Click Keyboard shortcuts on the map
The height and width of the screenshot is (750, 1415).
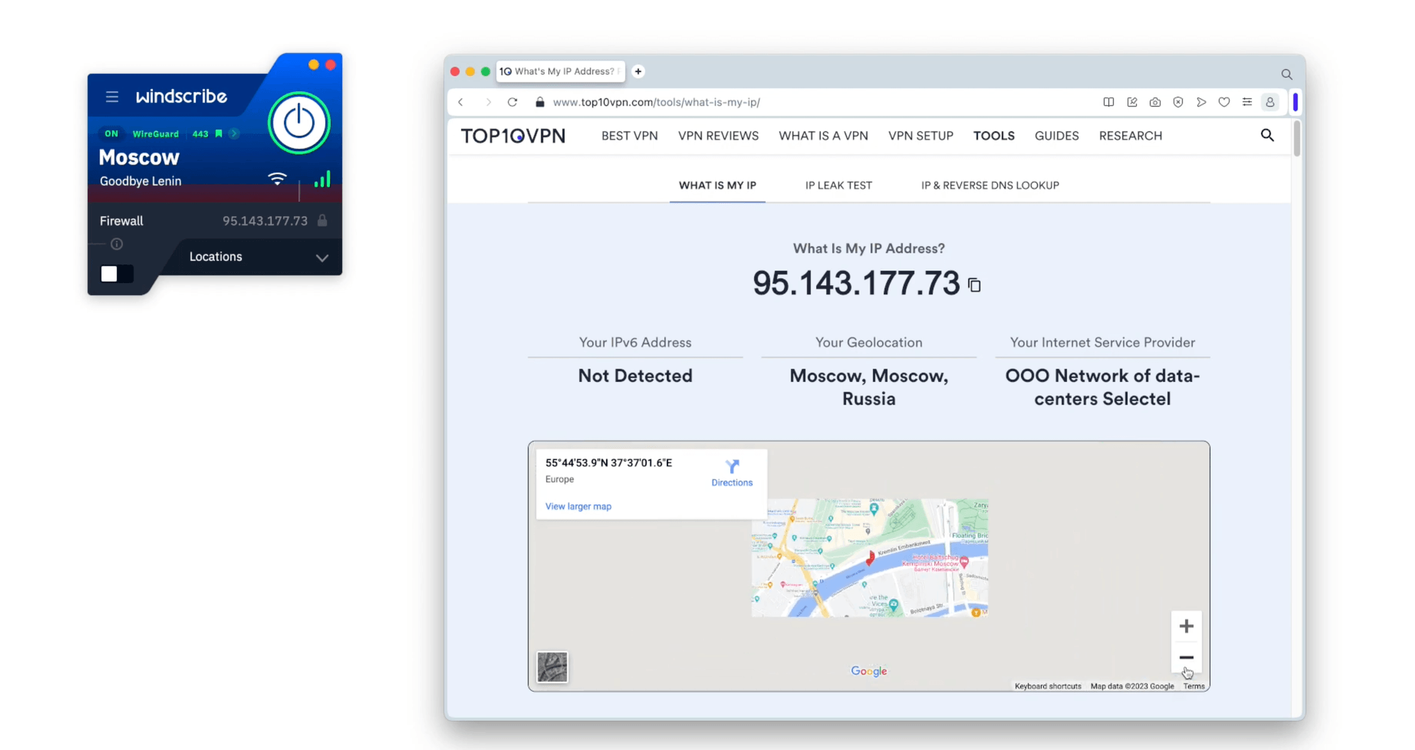click(1047, 686)
